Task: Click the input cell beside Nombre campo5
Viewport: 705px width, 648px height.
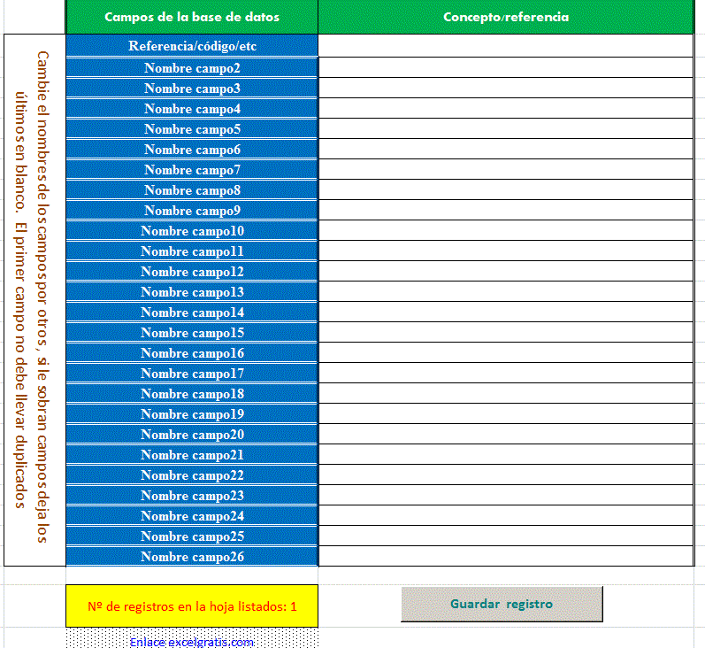Action: (506, 128)
